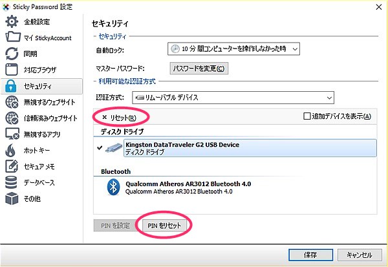Click the リセット button
388x267 pixels.
pos(119,118)
